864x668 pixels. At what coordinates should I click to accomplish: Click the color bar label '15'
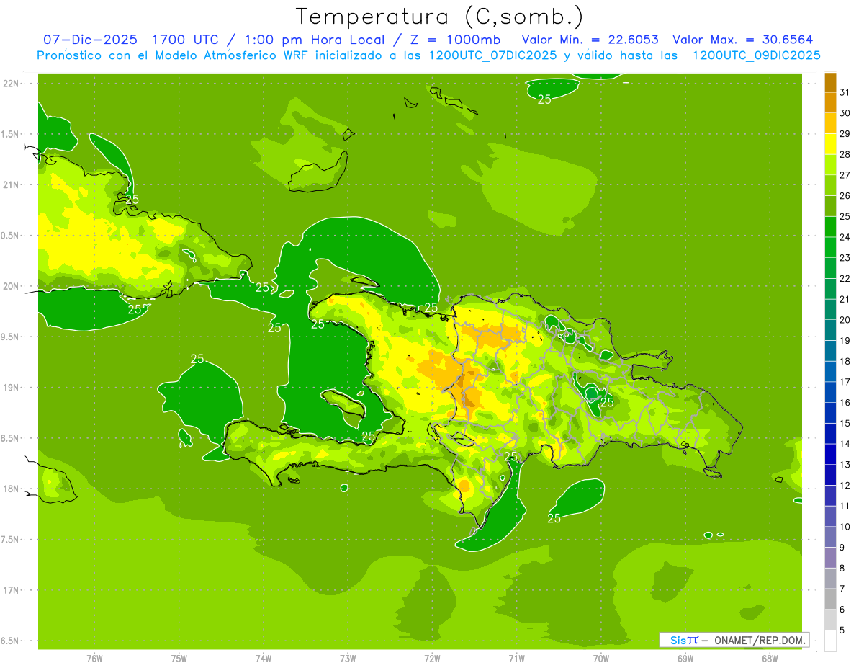[x=845, y=423]
